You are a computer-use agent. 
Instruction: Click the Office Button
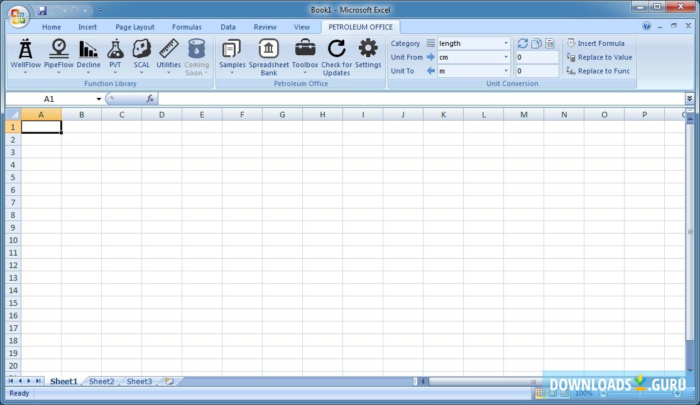18,16
